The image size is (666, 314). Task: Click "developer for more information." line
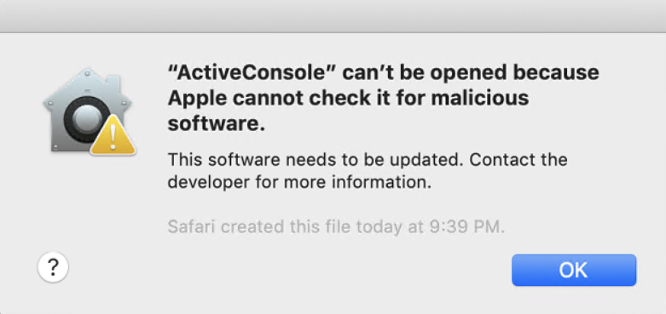pyautogui.click(x=300, y=183)
